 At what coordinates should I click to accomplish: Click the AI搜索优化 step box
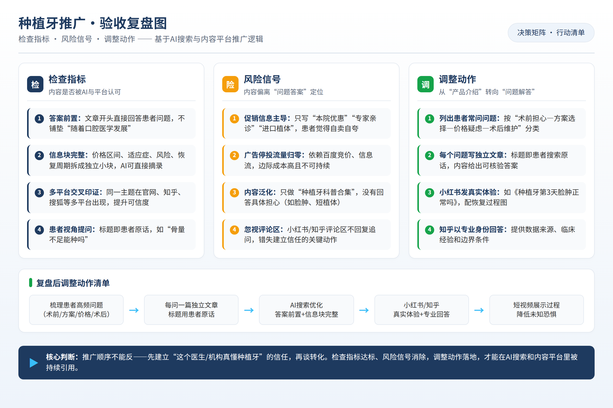[306, 310]
